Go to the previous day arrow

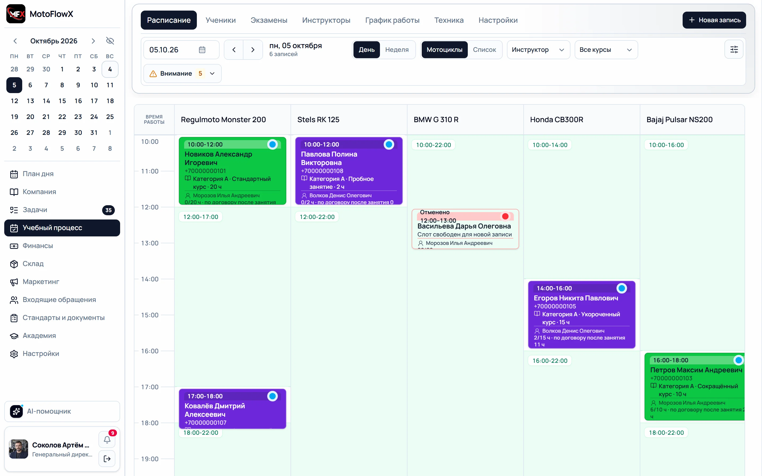pyautogui.click(x=234, y=50)
